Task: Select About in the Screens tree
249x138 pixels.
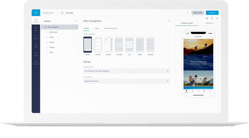Action: (52, 52)
